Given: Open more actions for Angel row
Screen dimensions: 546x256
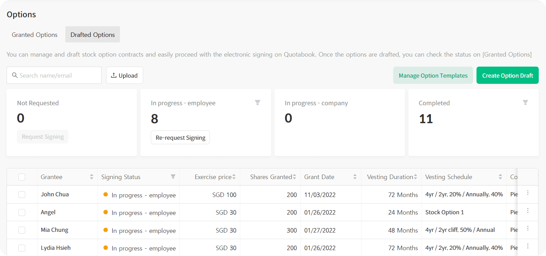Looking at the screenshot, I should click(528, 210).
